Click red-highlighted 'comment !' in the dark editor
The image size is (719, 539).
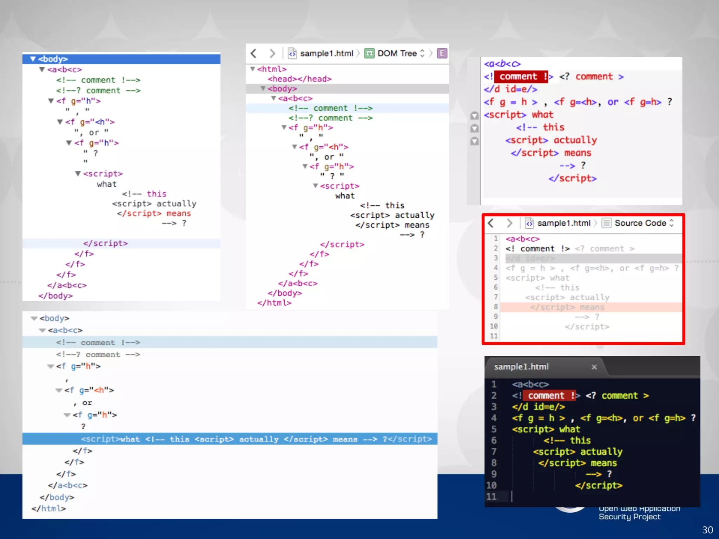pos(549,395)
